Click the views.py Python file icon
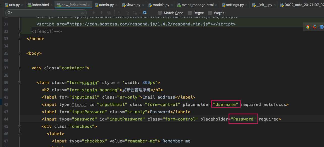This screenshot has height=147, width=324. click(x=124, y=5)
